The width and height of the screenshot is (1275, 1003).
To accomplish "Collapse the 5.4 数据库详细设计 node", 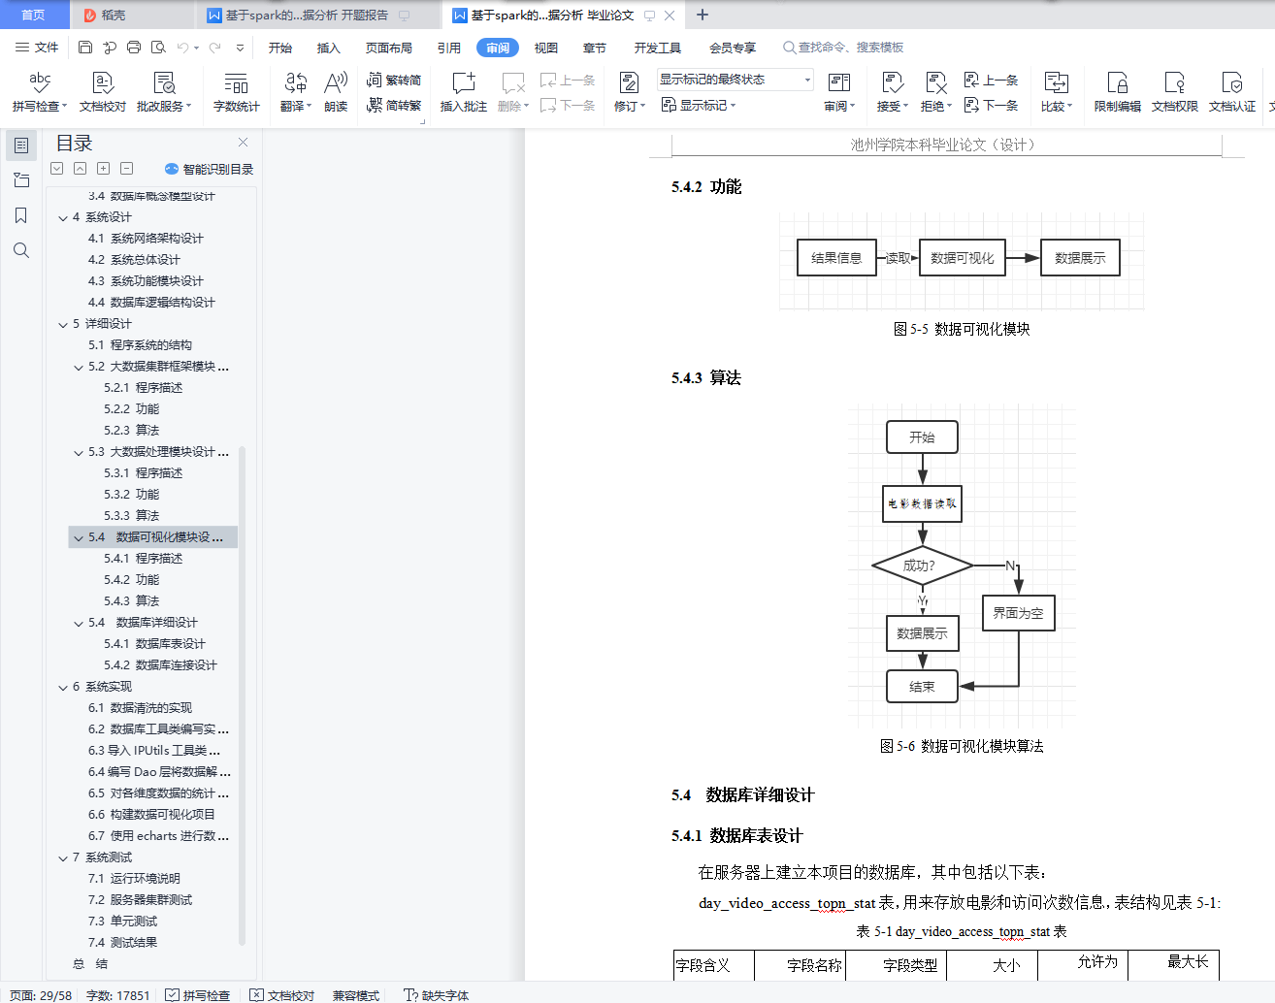I will [x=79, y=623].
